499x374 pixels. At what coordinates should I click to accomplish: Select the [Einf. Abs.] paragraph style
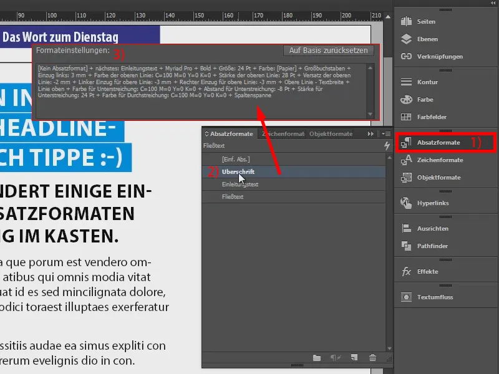click(x=293, y=159)
